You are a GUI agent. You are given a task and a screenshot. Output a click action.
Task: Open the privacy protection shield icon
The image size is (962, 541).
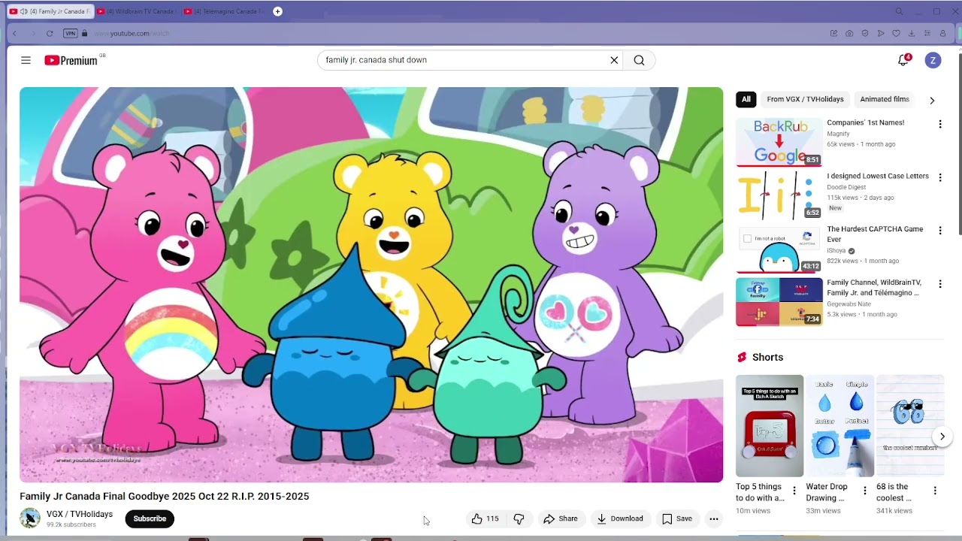click(x=865, y=33)
